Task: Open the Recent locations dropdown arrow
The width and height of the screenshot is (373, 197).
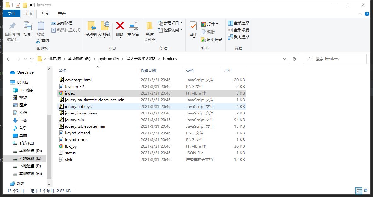Action: 25,59
